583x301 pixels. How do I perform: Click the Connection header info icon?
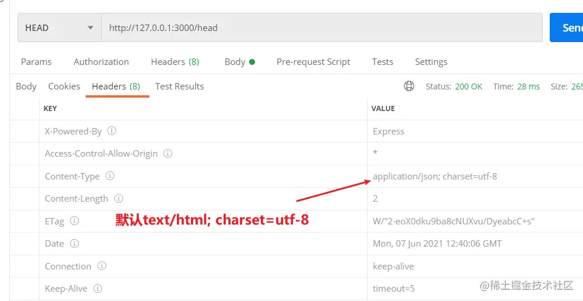[102, 266]
